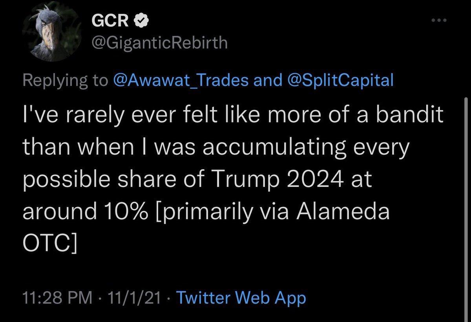Open the three-dot more options menu
This screenshot has height=322, width=471.
click(x=439, y=20)
